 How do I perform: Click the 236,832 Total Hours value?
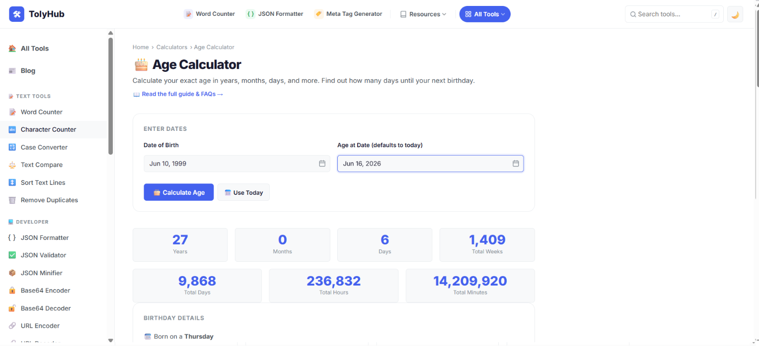click(334, 281)
